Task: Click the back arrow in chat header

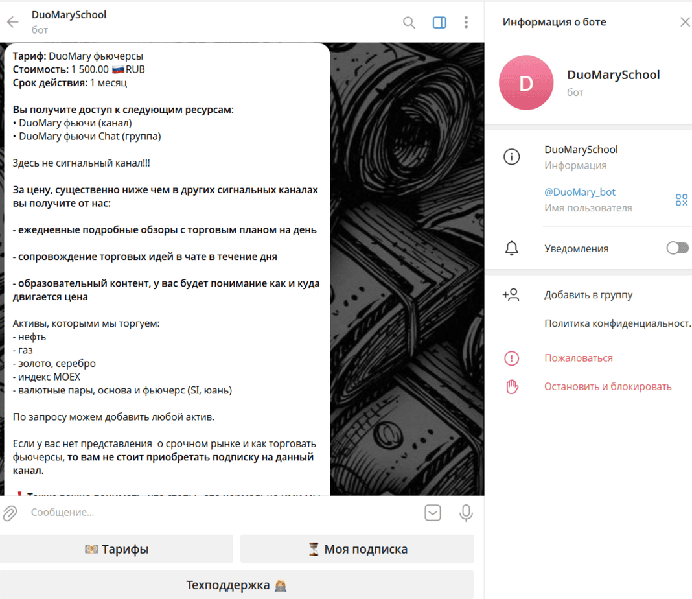Action: (x=13, y=22)
